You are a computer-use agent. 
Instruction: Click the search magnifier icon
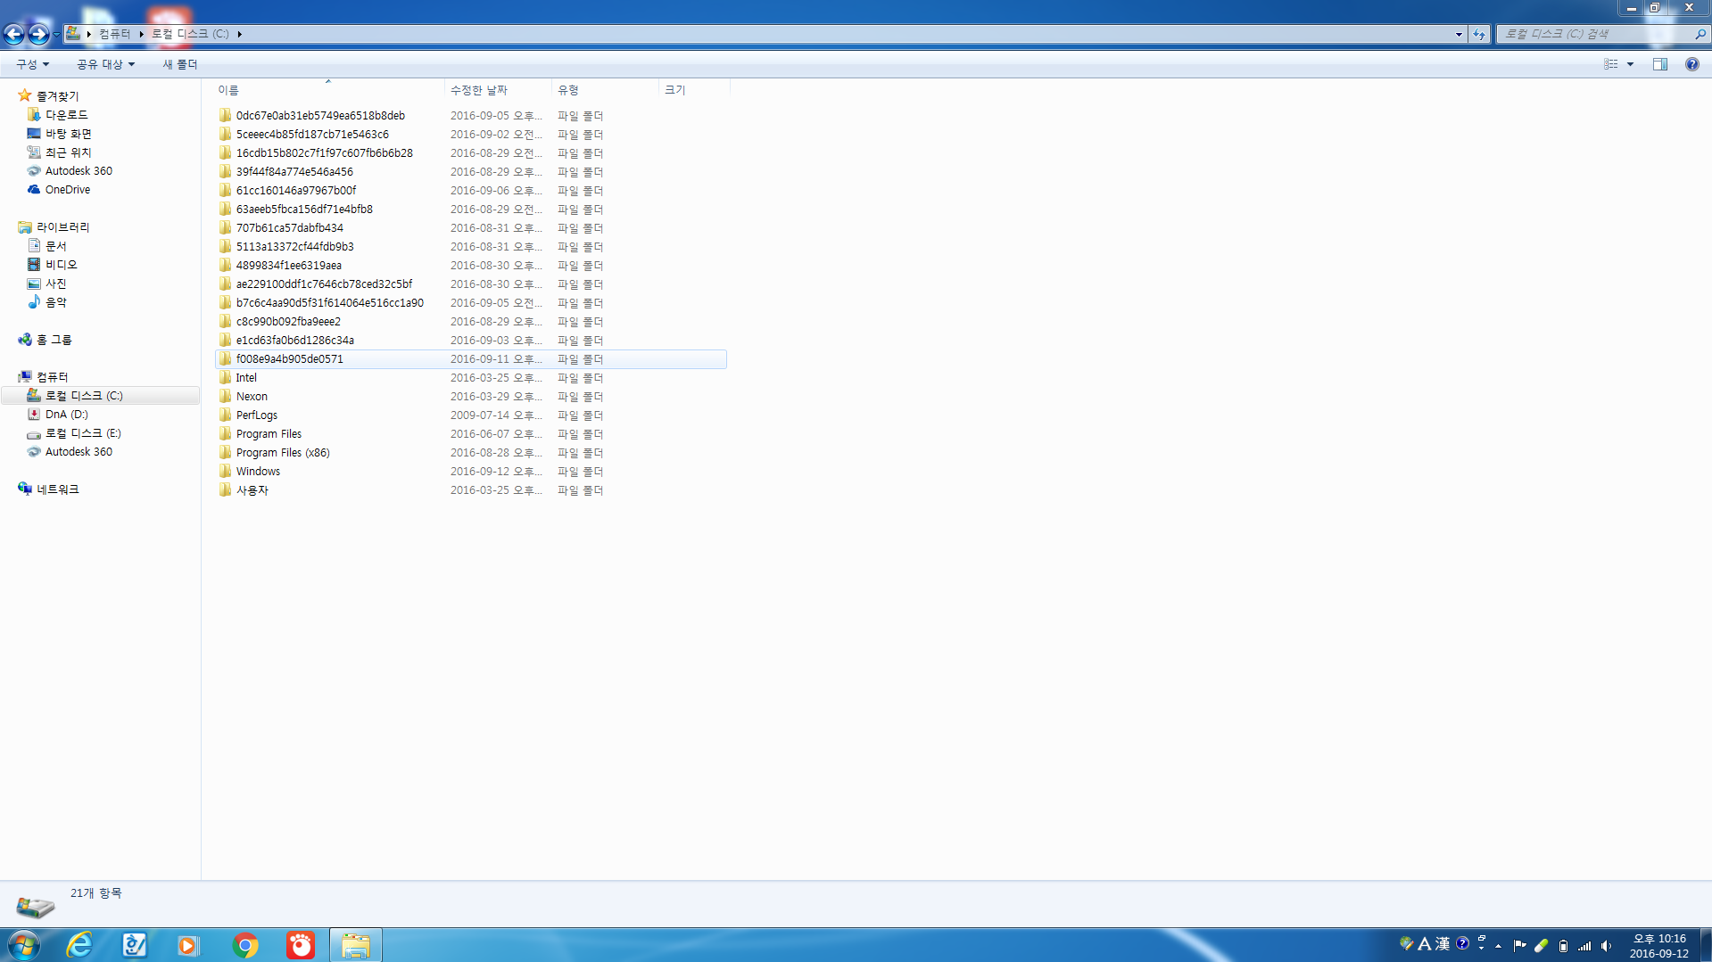pyautogui.click(x=1700, y=34)
